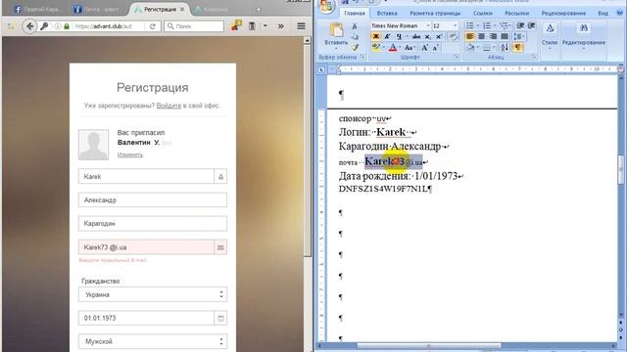This screenshot has width=627, height=352.
Task: Toggle the show paragraph marks (¶) button
Action: click(x=517, y=48)
